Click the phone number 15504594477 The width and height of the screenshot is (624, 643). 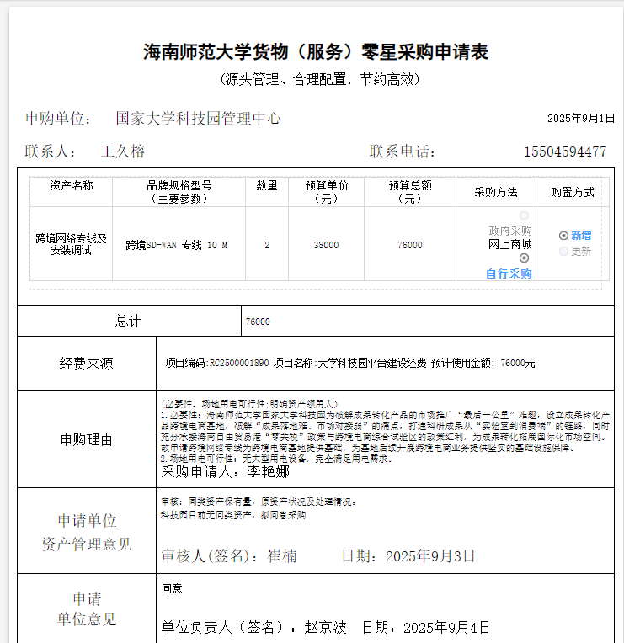coord(565,151)
